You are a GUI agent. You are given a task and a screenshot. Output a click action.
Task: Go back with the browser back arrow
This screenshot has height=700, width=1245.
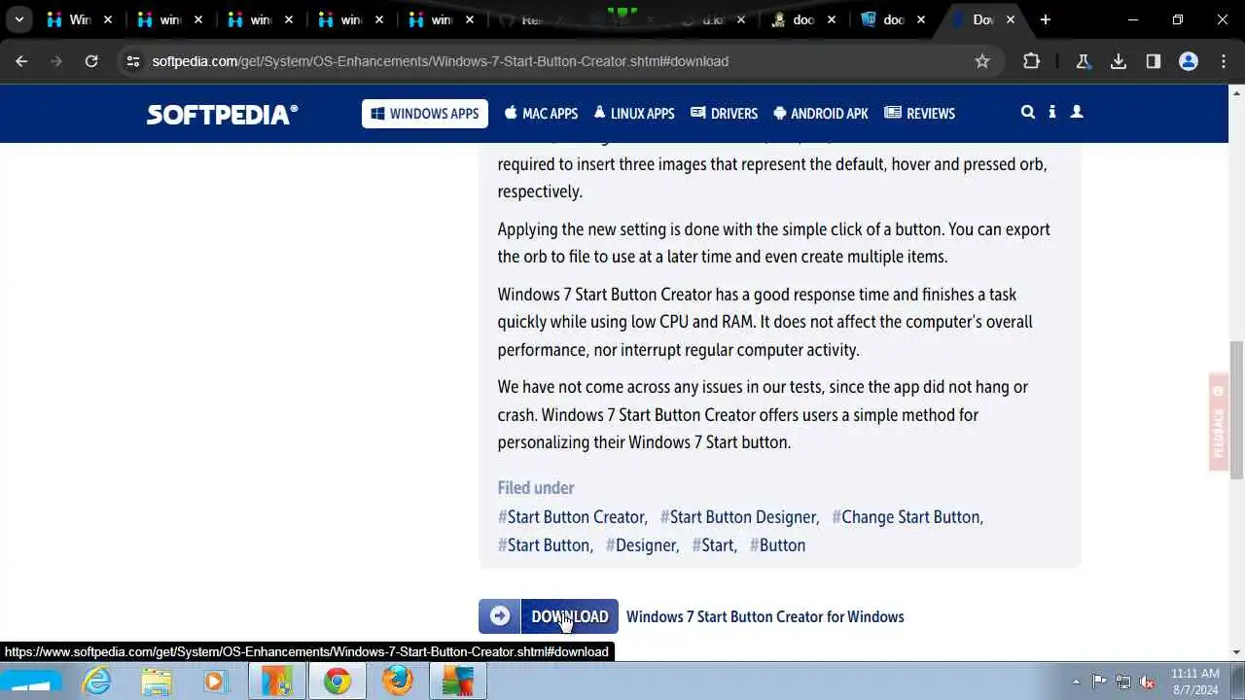[21, 61]
